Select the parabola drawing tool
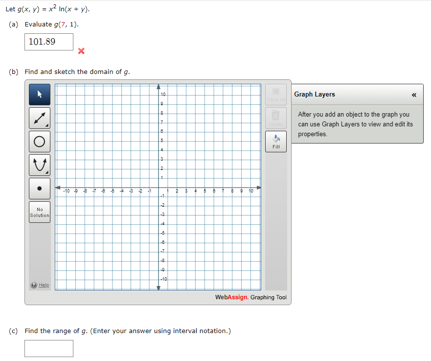This screenshot has width=431, height=361. [40, 165]
